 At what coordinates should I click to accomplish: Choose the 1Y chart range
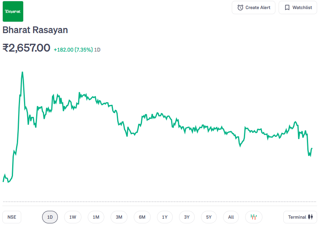tap(165, 217)
